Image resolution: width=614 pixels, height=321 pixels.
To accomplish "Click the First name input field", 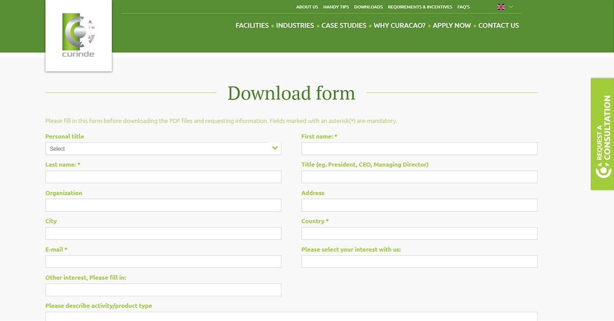I will [419, 148].
